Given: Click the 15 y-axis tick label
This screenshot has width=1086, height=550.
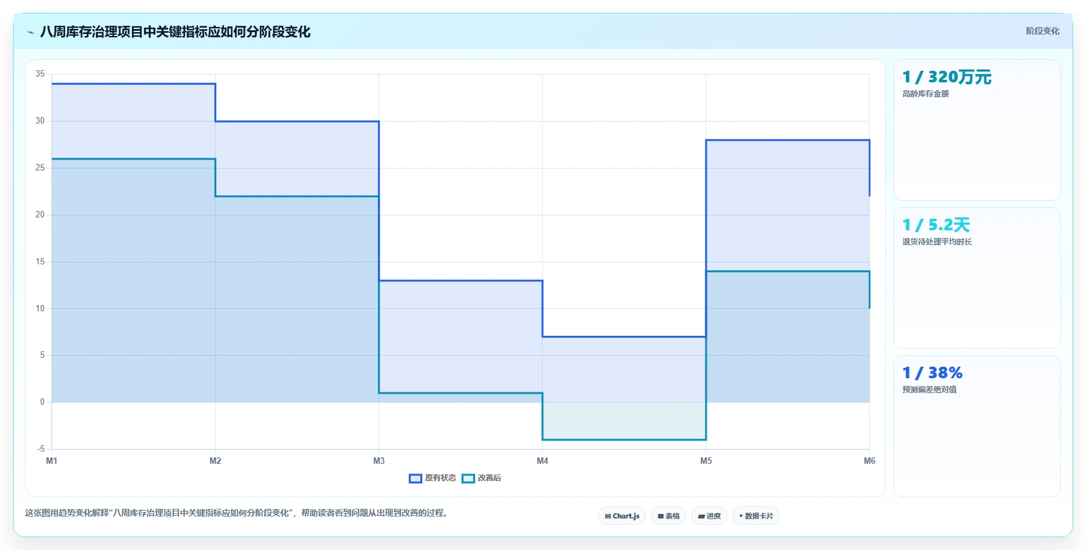Looking at the screenshot, I should (40, 262).
